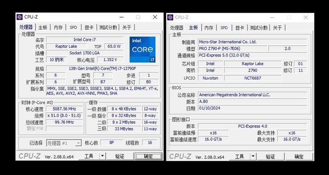This screenshot has width=329, height=175.
Task: Click the 10 纳米 process value
Action: pyautogui.click(x=57, y=60)
